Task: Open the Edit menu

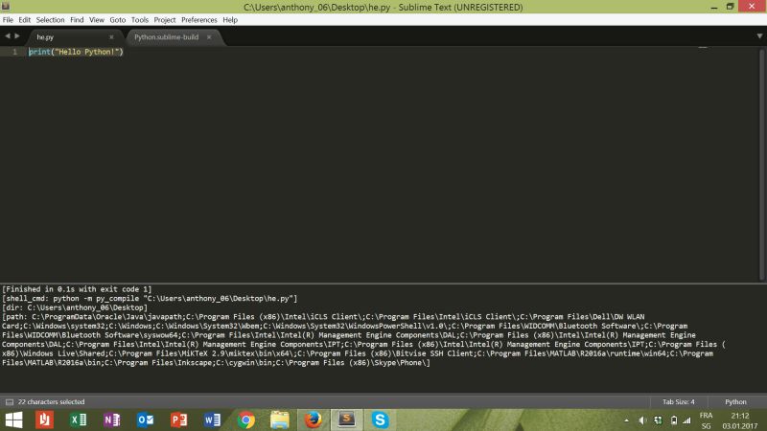Action: click(25, 20)
